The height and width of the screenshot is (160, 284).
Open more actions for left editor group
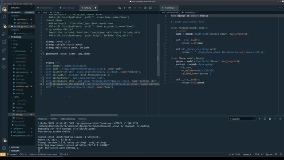pyautogui.click(x=155, y=8)
